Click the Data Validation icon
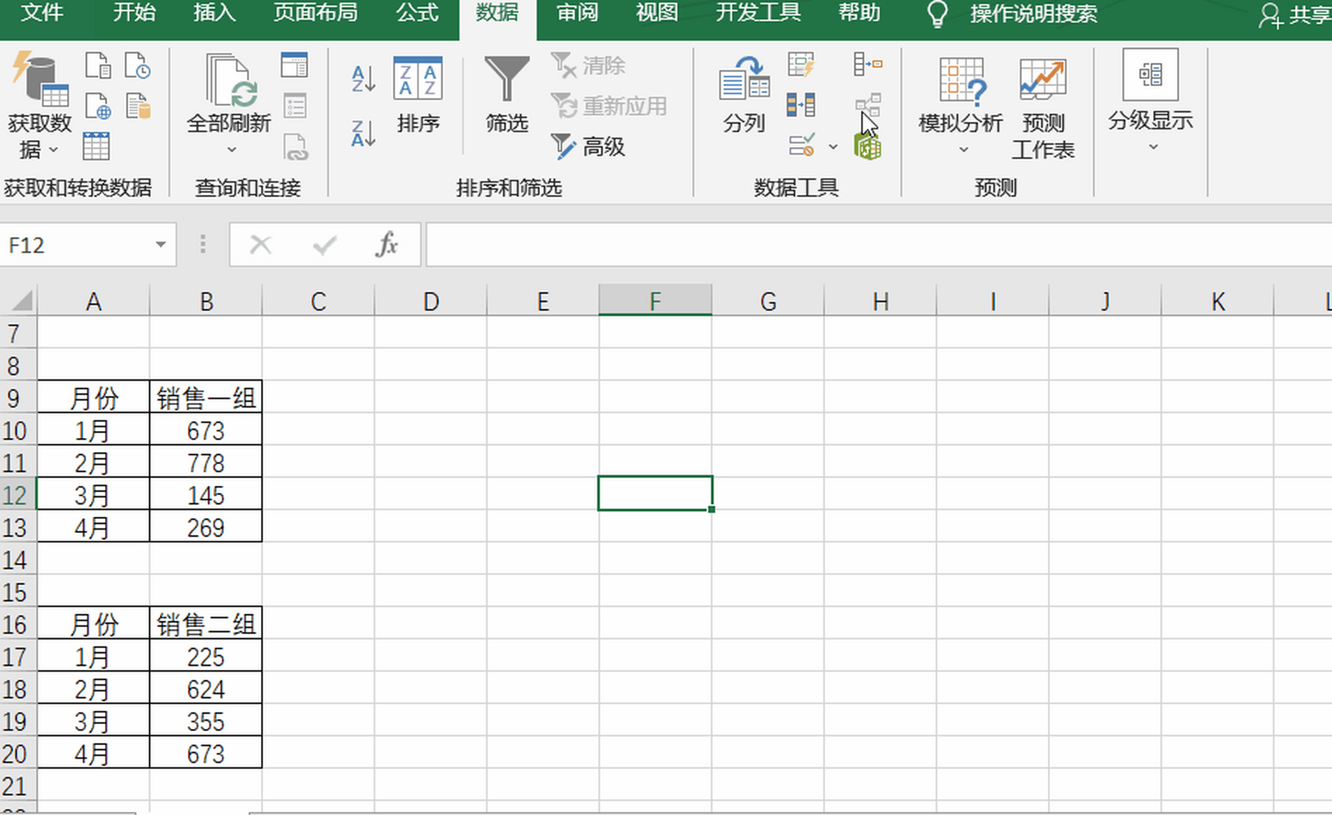Image resolution: width=1332 pixels, height=815 pixels. (802, 146)
